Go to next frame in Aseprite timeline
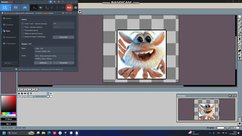 (31, 90)
